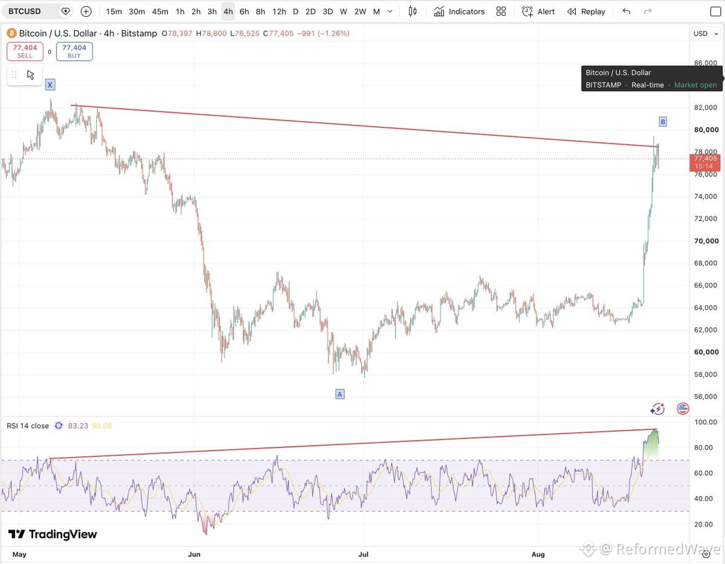The height and width of the screenshot is (564, 725).
Task: Switch to the 30m timeframe
Action: [x=137, y=11]
